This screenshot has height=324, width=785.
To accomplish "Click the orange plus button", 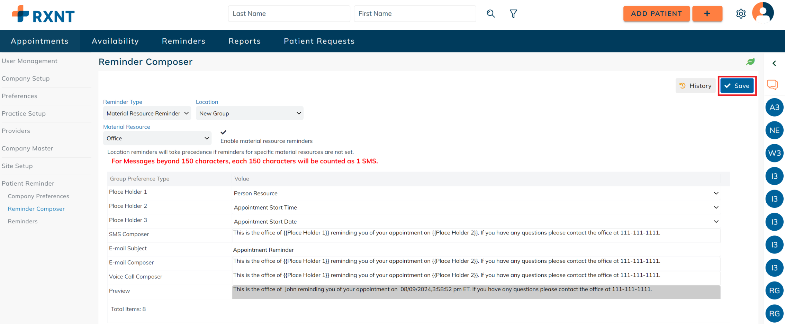I will (707, 13).
